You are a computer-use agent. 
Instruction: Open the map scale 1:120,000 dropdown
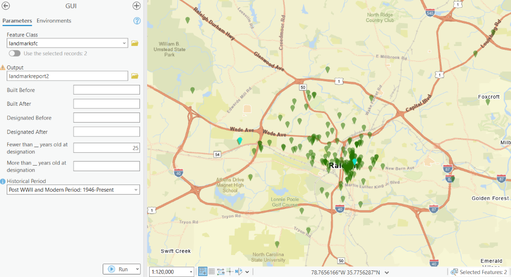click(x=191, y=272)
